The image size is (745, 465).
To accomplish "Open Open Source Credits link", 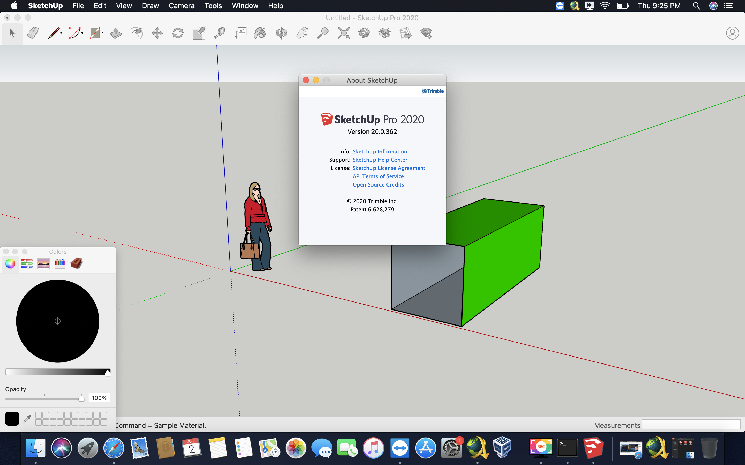I will pyautogui.click(x=378, y=184).
